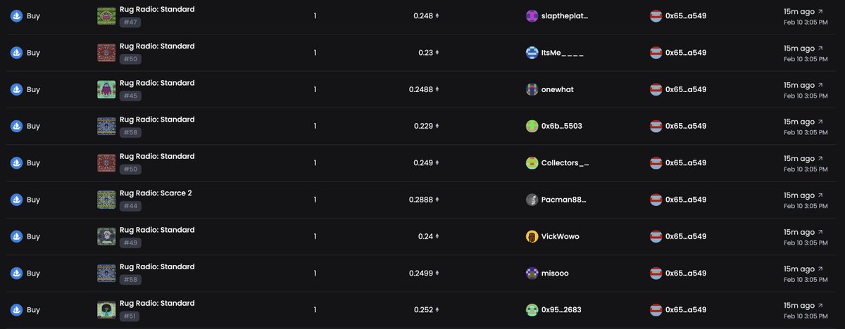This screenshot has width=845, height=329.
Task: Open the VickWowo buyer profile name
Action: [561, 236]
